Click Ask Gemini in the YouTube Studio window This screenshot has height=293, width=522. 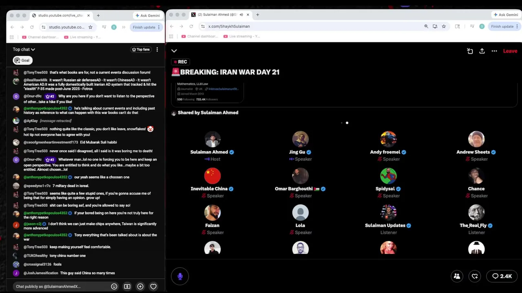coord(147,15)
